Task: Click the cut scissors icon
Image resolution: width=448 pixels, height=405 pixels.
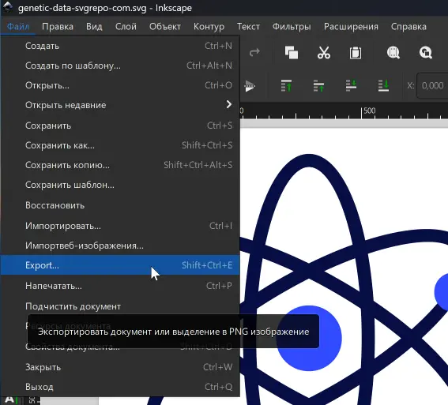Action: (x=324, y=53)
